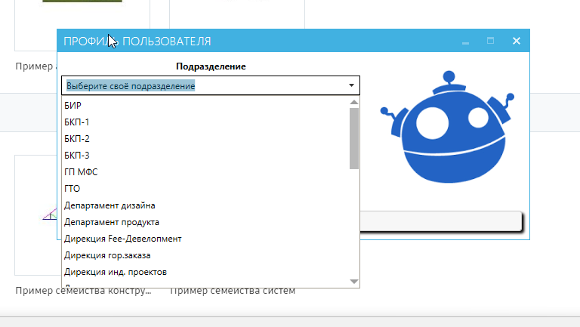Maximize the Профиль пользователя window
Viewport: 580px width, 327px height.
click(x=490, y=41)
